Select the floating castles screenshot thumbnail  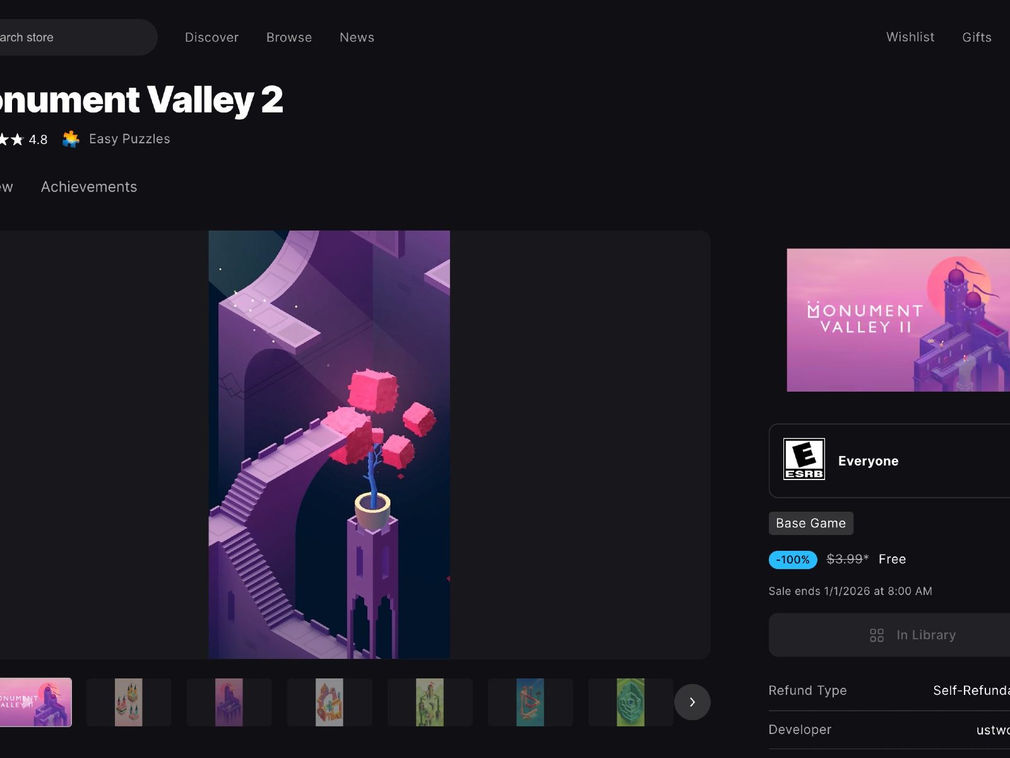129,702
